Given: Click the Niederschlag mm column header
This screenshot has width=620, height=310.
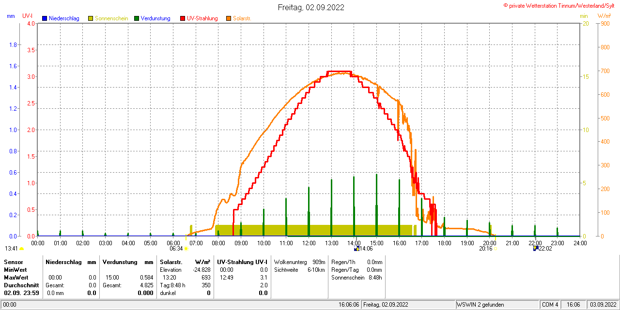Looking at the screenshot, I should click(71, 262).
